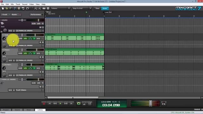Open master FX button
Image resolution: width=203 pixels, height=114 pixels.
(x=164, y=104)
